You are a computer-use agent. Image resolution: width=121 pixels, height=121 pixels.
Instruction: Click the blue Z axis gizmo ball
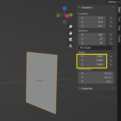[x=65, y=8]
